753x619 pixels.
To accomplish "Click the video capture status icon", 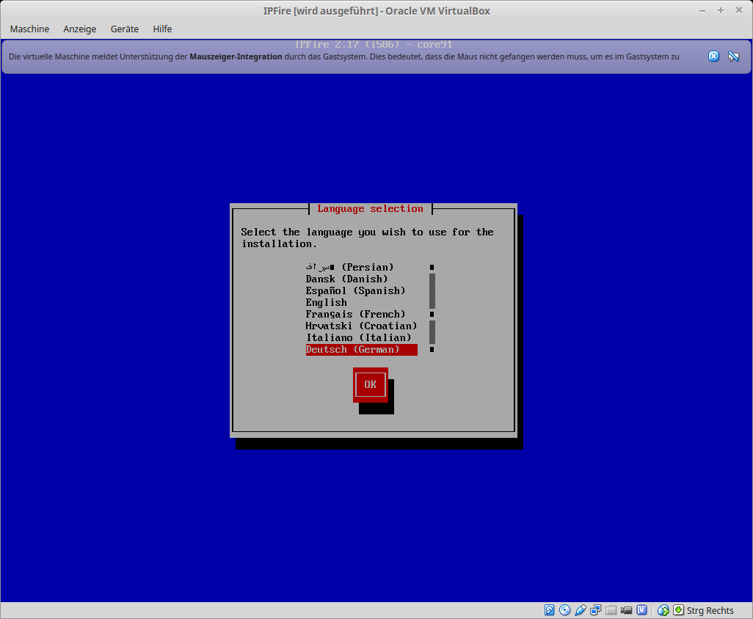I will (x=626, y=610).
